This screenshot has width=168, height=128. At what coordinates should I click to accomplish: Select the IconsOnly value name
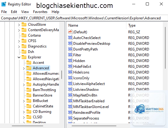coord(81,78)
